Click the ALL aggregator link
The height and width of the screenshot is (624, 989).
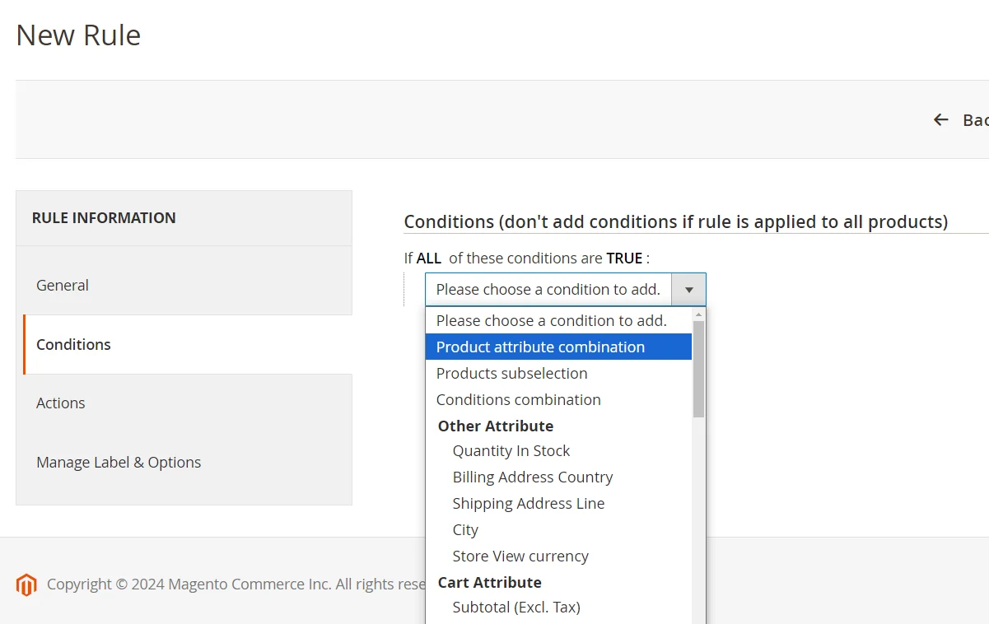point(428,258)
